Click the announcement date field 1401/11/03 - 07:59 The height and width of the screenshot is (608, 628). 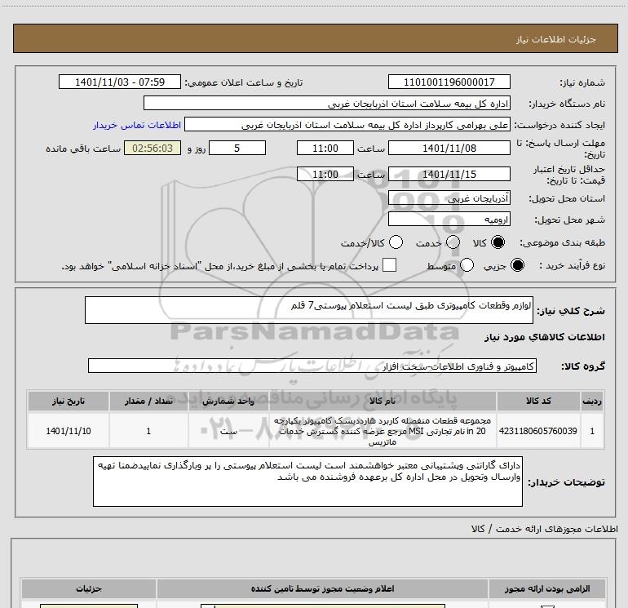pos(120,82)
